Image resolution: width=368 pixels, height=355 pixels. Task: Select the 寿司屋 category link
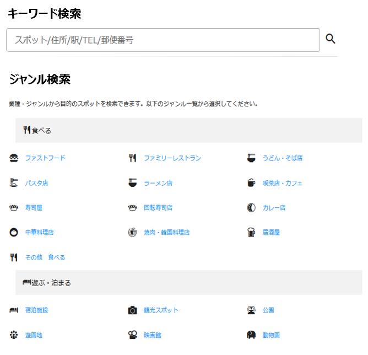point(34,208)
